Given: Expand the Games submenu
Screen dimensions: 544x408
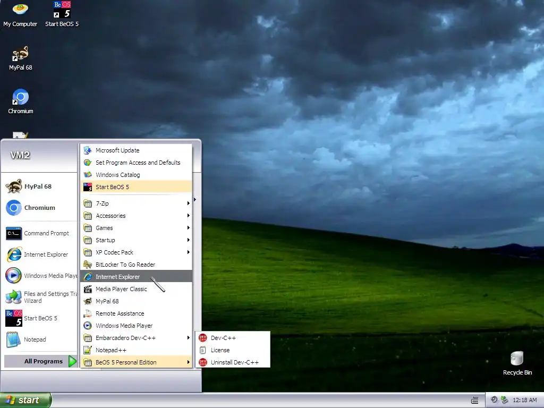Looking at the screenshot, I should [x=137, y=227].
